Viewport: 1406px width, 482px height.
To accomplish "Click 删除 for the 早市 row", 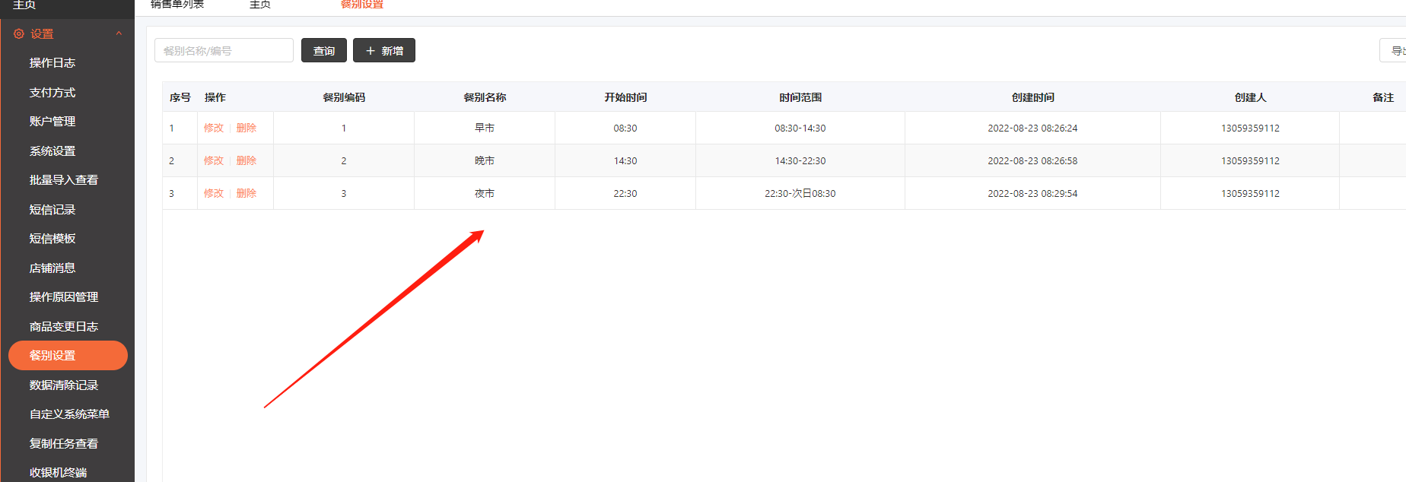I will 247,128.
